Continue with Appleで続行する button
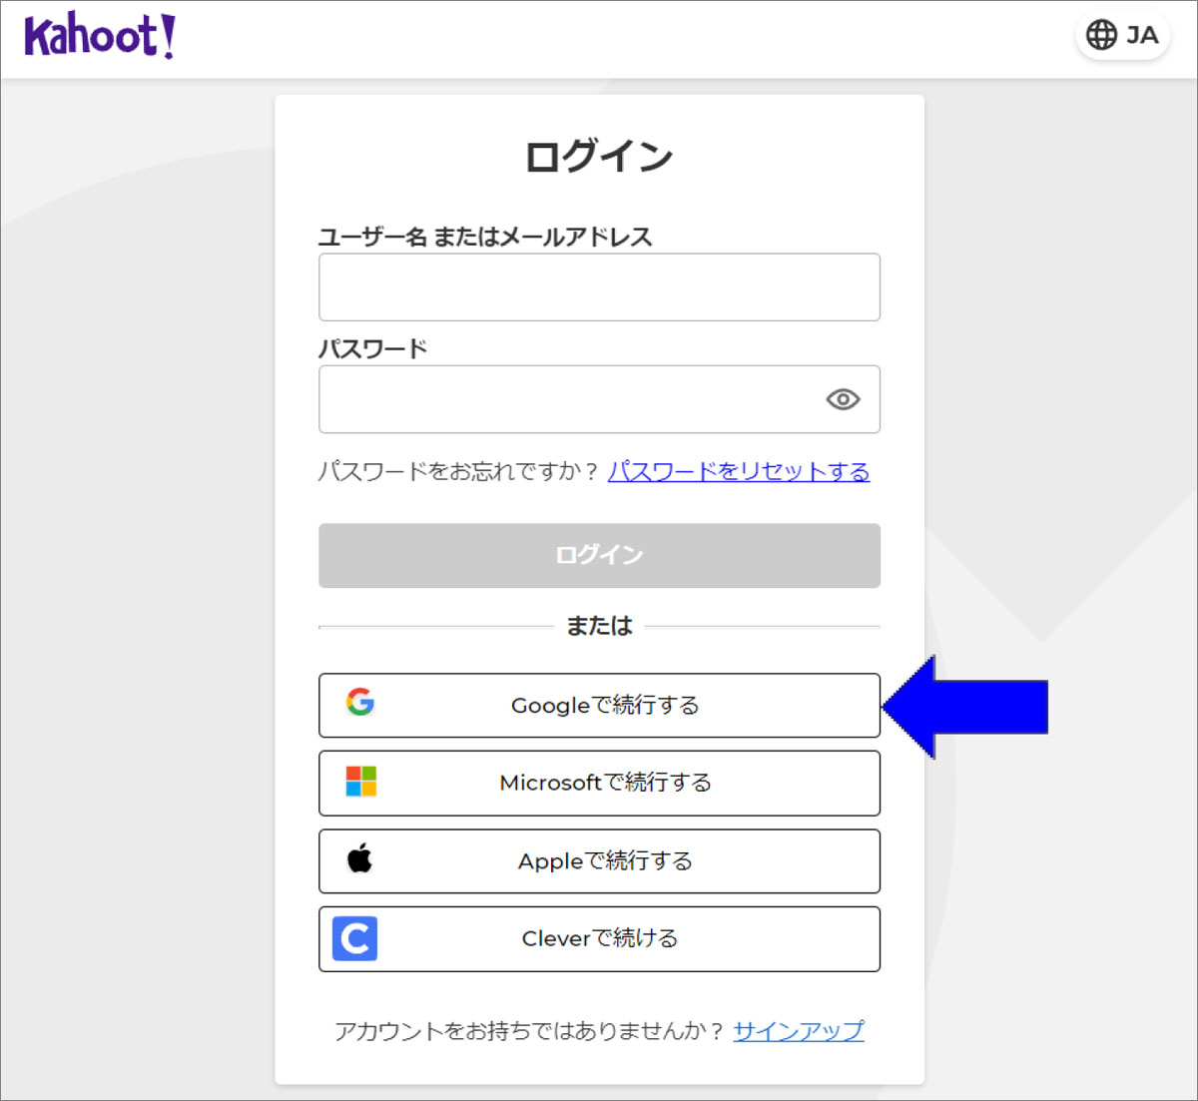 click(599, 861)
